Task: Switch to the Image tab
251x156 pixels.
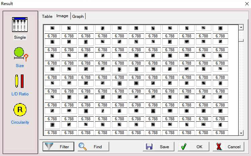Action: 62,16
